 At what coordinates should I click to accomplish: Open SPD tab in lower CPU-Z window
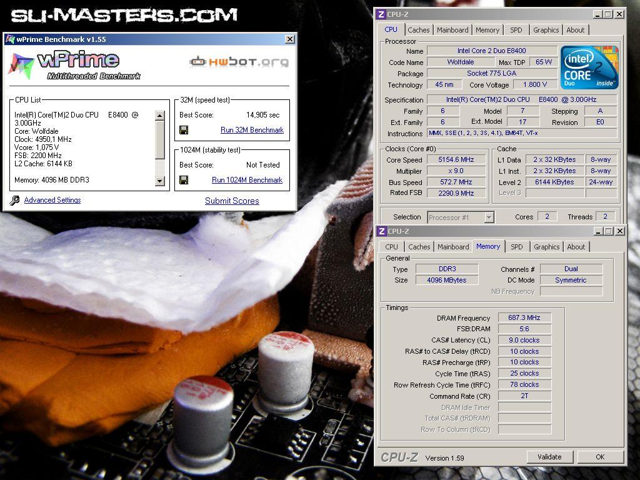[x=517, y=246]
